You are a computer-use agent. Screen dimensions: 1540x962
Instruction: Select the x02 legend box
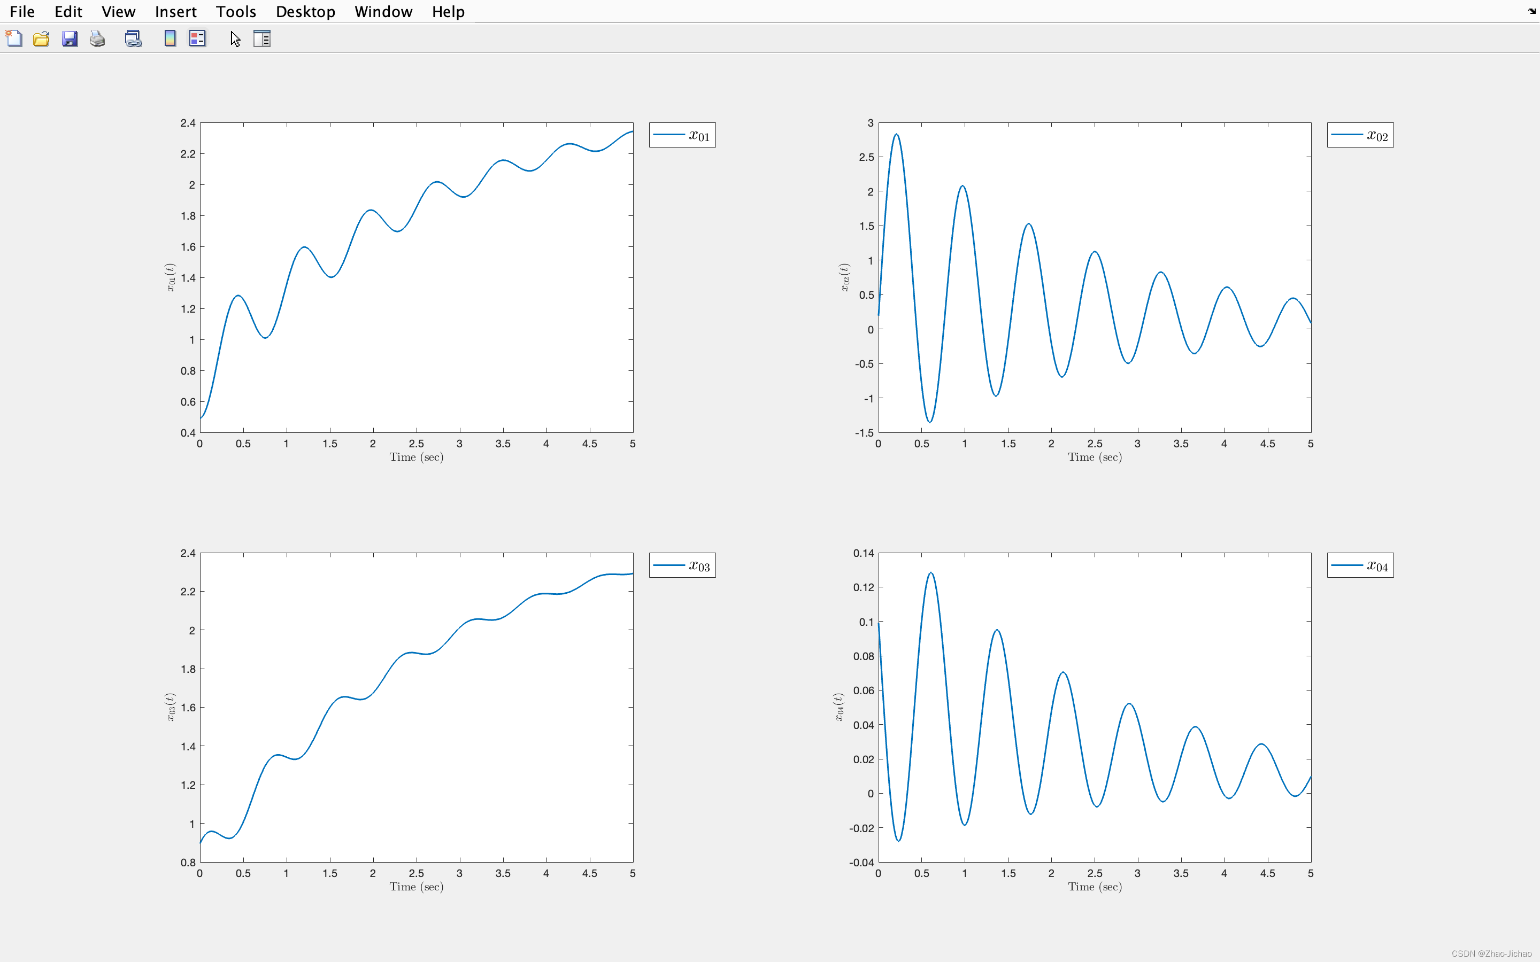pos(1360,135)
